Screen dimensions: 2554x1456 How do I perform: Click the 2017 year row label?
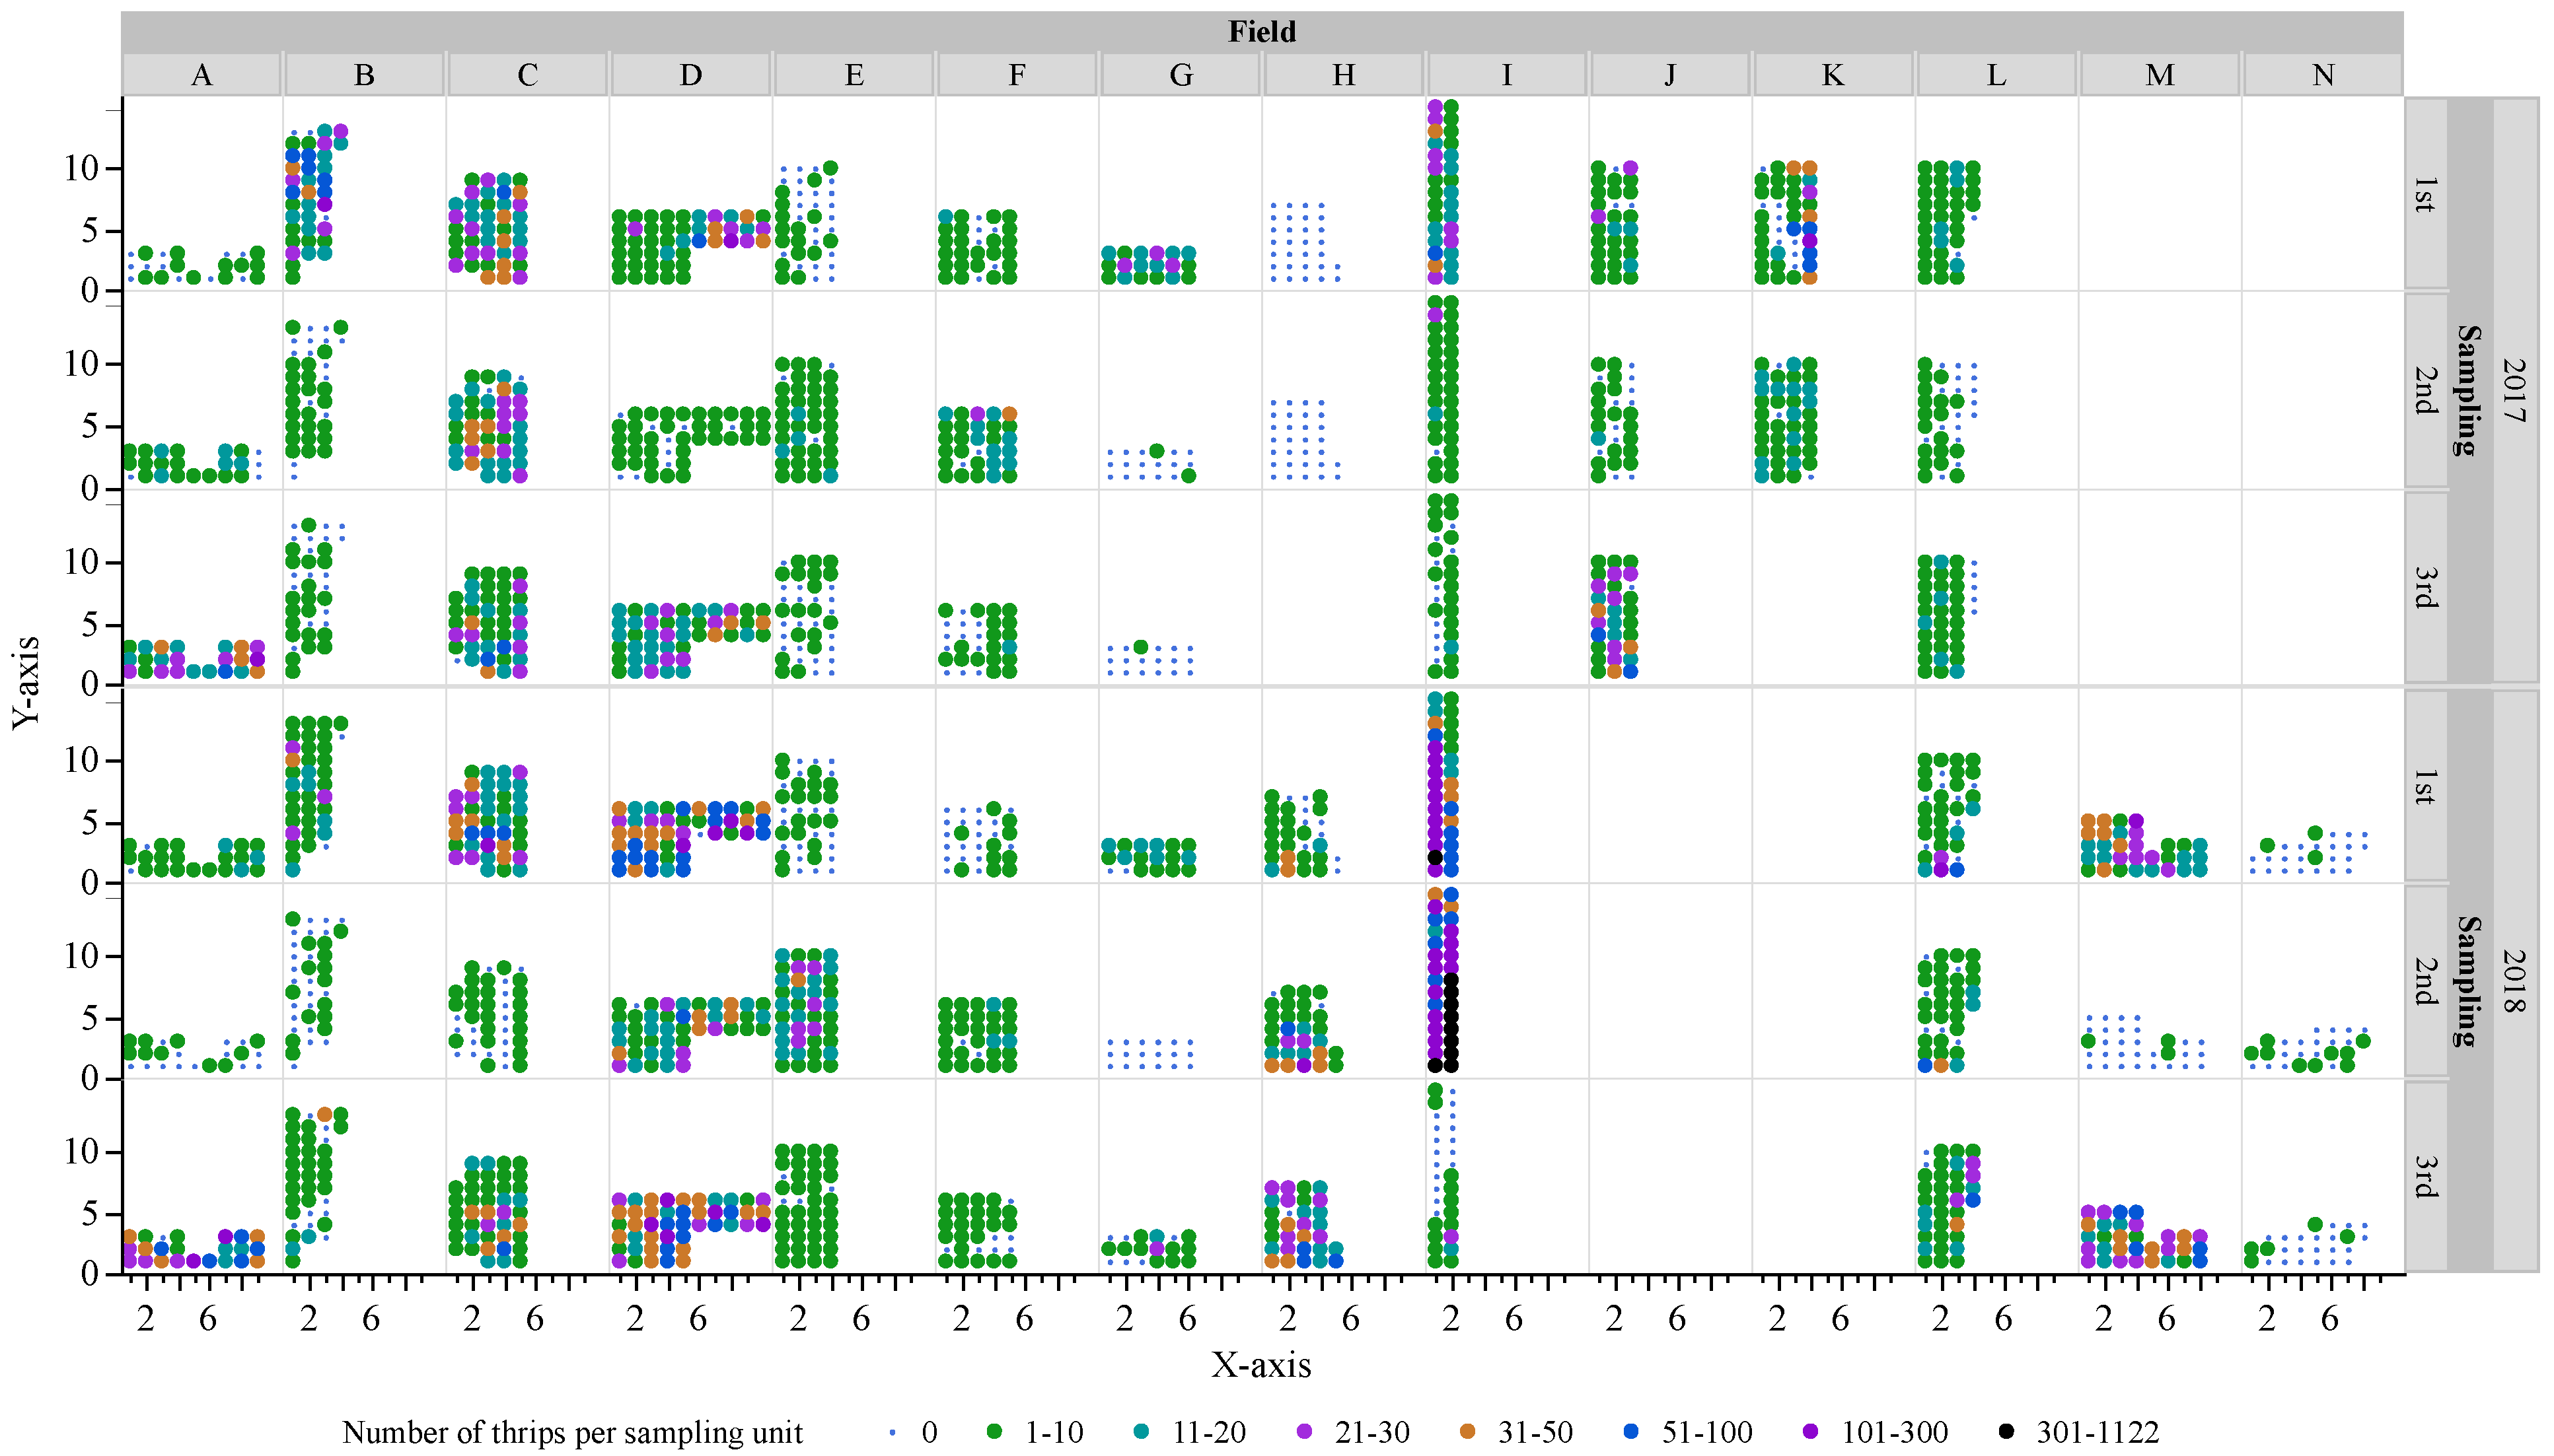2514,390
